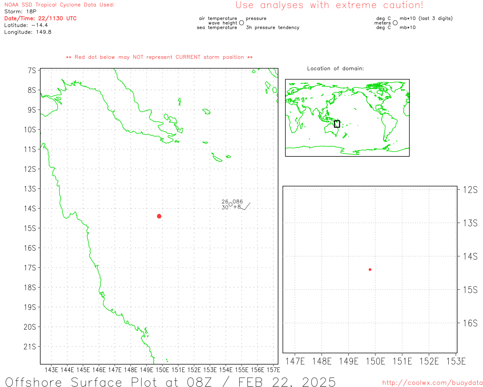Click the '7S' latitude label on main map
This screenshot has height=387, width=483.
point(32,71)
